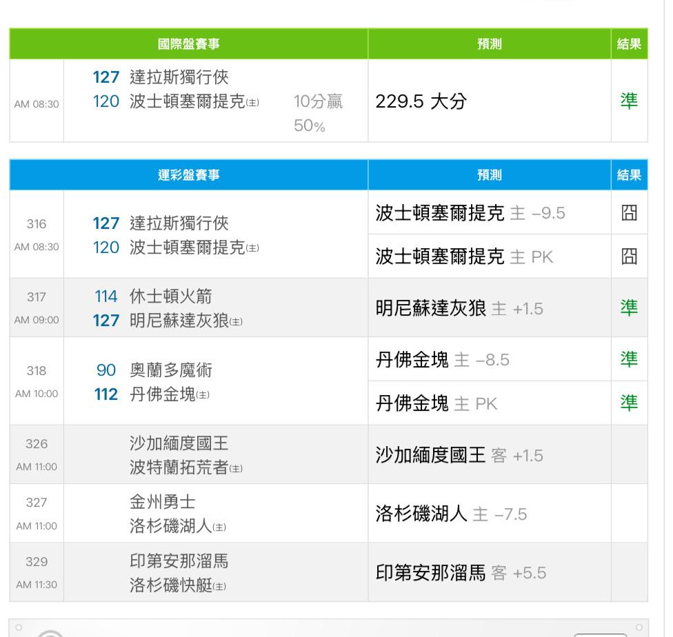Screen dimensions: 673x637
Task: Click the AM 08:30 time in 國際盤 table
Action: point(37,104)
